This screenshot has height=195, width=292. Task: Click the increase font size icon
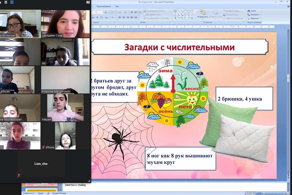[x=106, y=12]
